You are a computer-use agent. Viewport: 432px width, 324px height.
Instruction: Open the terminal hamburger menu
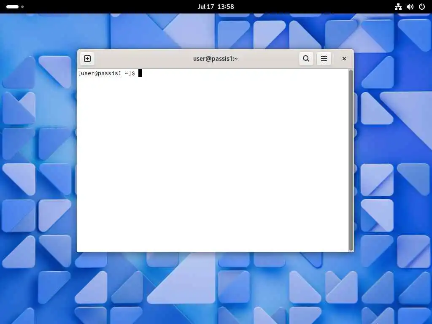pos(324,59)
